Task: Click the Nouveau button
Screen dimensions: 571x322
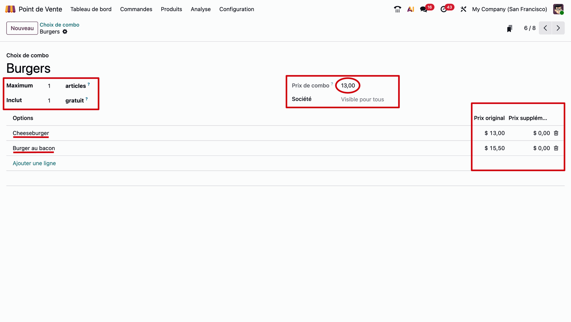Action: pos(22,28)
